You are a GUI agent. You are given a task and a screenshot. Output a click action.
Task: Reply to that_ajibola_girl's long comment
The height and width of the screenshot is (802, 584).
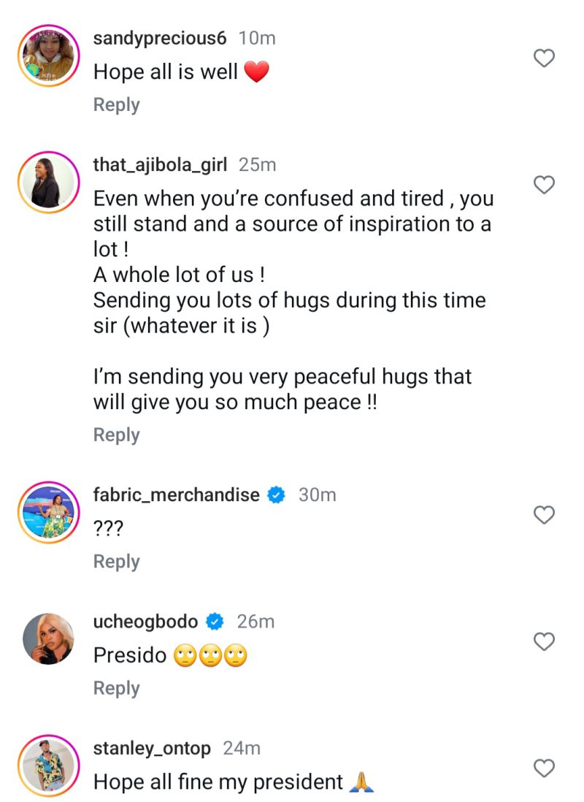(x=116, y=435)
